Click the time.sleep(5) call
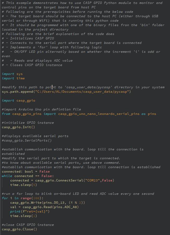170x235 pixels. (x=23, y=185)
